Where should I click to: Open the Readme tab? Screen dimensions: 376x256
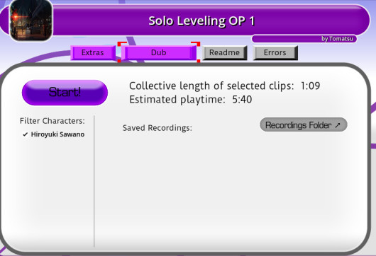point(225,52)
